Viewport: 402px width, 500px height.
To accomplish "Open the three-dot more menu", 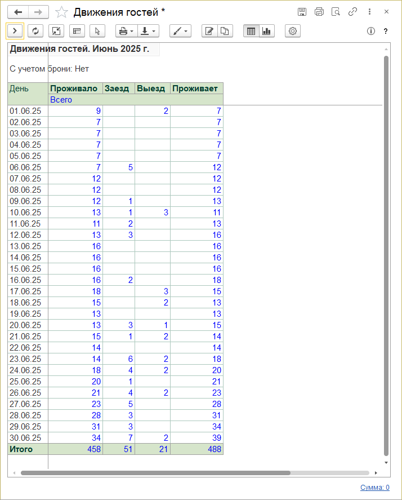I will click(369, 12).
